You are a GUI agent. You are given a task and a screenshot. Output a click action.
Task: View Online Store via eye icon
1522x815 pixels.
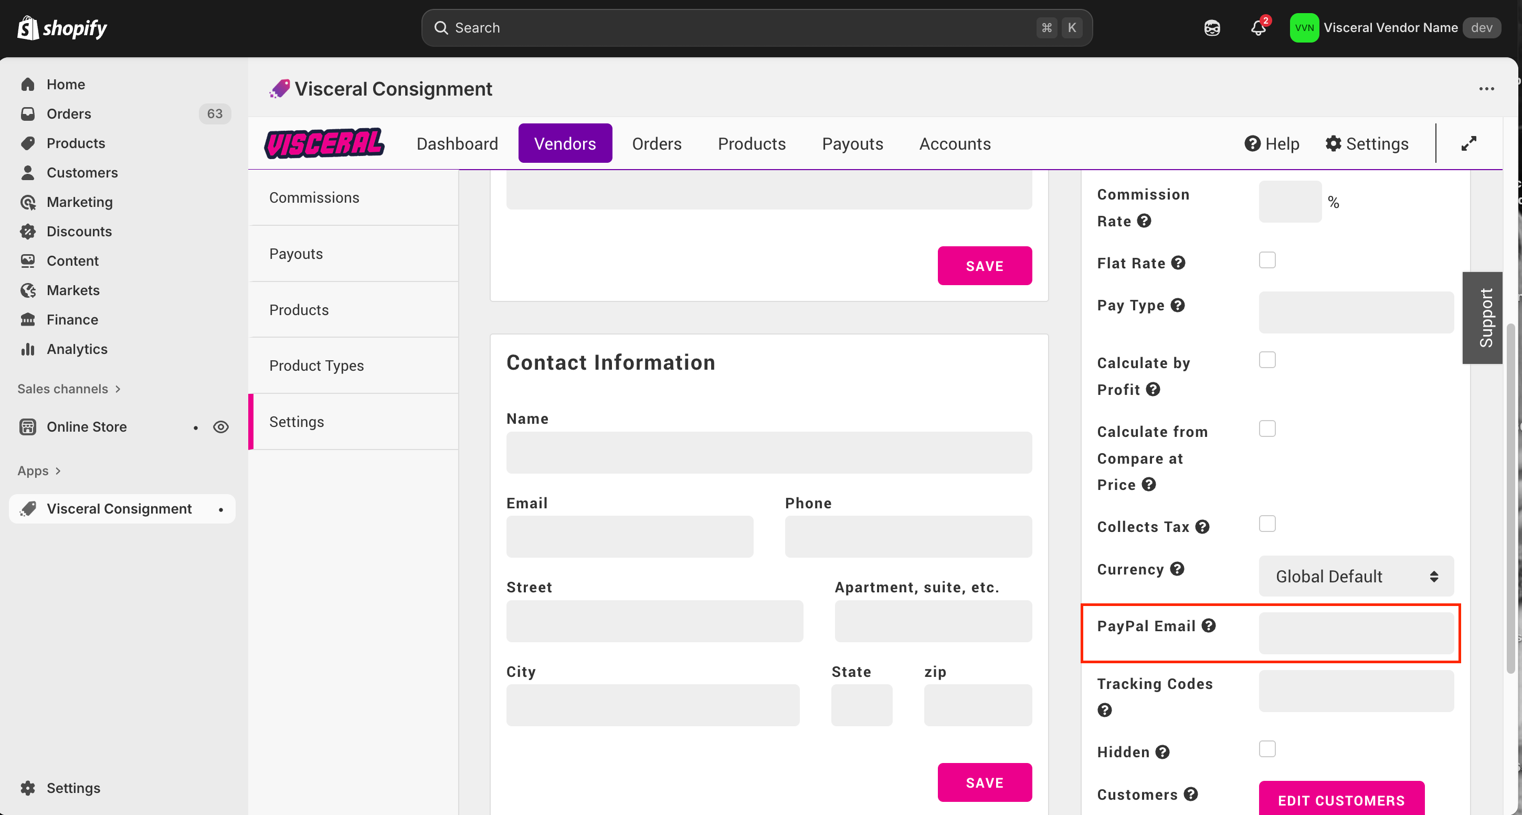point(221,427)
